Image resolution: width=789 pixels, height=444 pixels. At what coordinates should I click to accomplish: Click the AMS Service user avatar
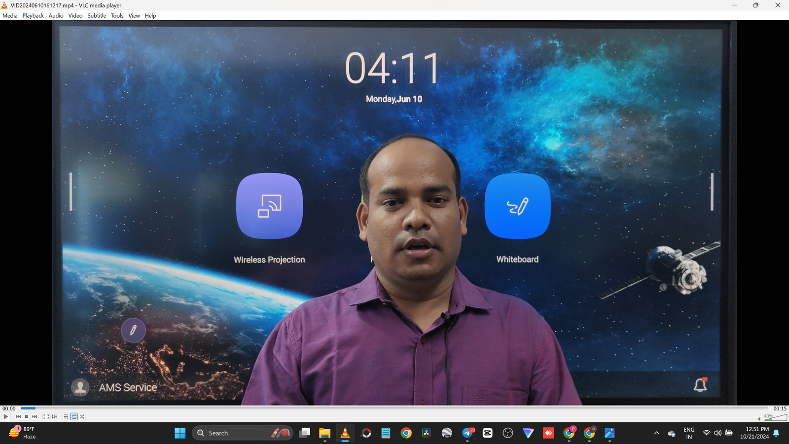(x=80, y=387)
